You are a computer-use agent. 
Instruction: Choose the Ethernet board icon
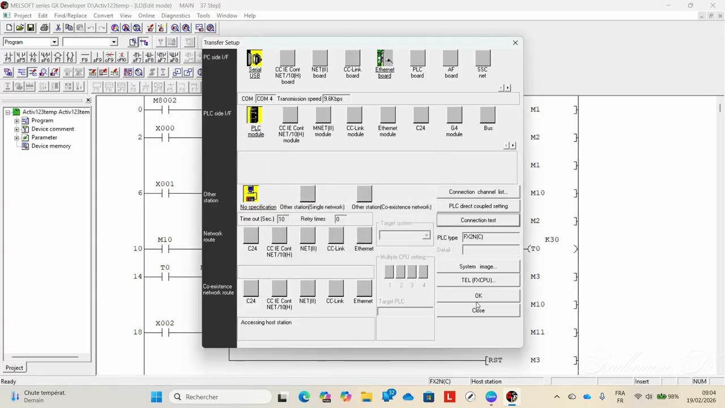point(385,58)
